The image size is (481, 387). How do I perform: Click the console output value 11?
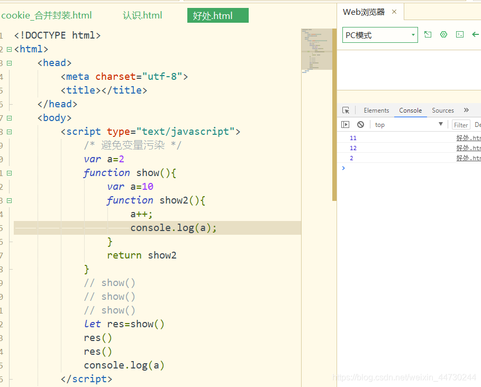point(353,138)
